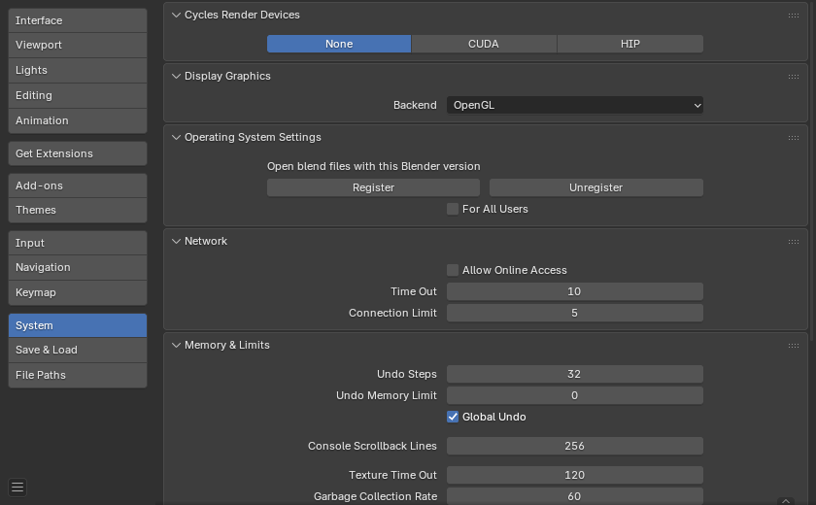Open the File Paths tab
The image size is (816, 505).
[x=78, y=375]
